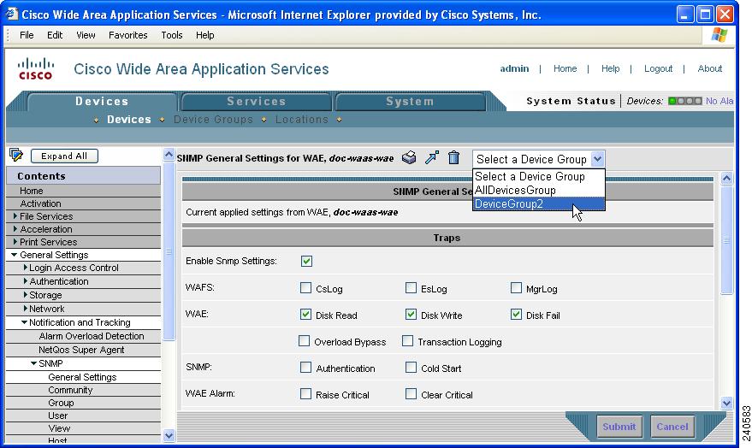Click the edit icon left of Expand All
Viewport: 752px width, 448px height.
tap(15, 156)
